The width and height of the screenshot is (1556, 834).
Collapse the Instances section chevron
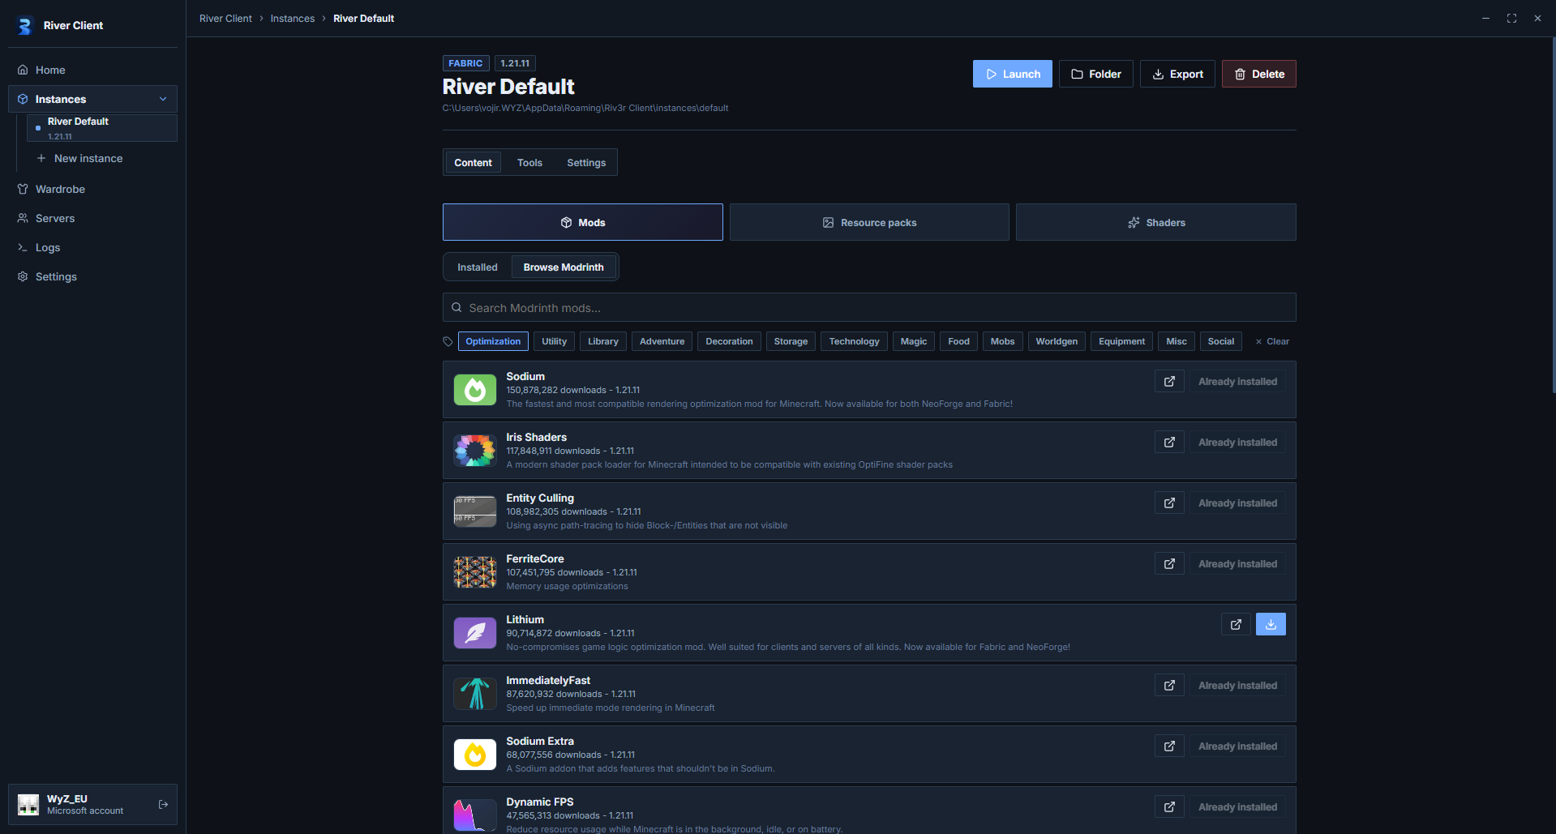click(x=163, y=99)
